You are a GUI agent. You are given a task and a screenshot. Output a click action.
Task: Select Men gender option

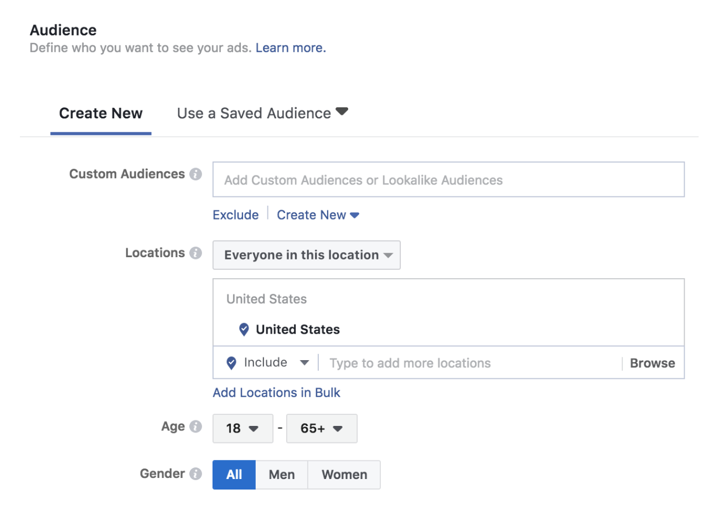pyautogui.click(x=282, y=475)
